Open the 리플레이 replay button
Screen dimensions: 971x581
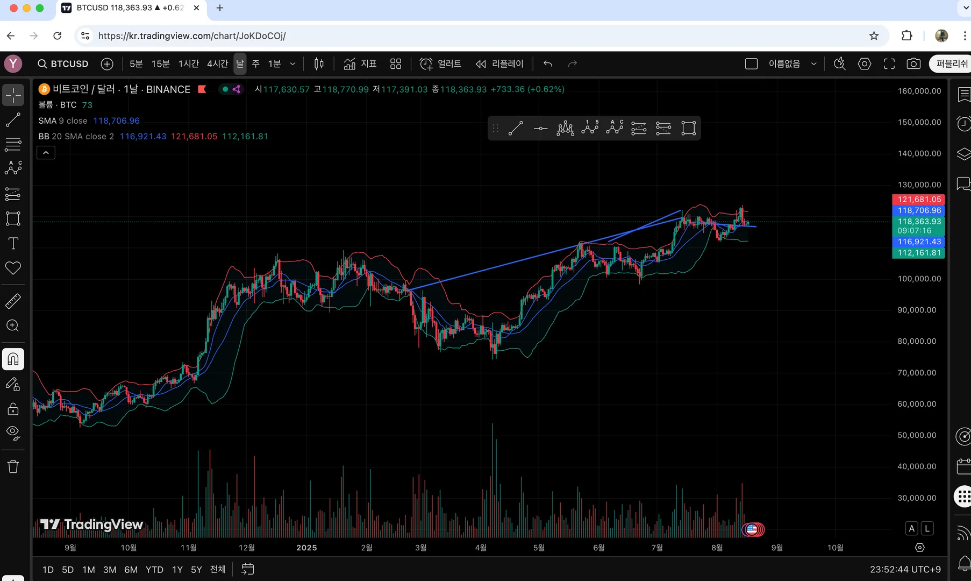pos(499,64)
